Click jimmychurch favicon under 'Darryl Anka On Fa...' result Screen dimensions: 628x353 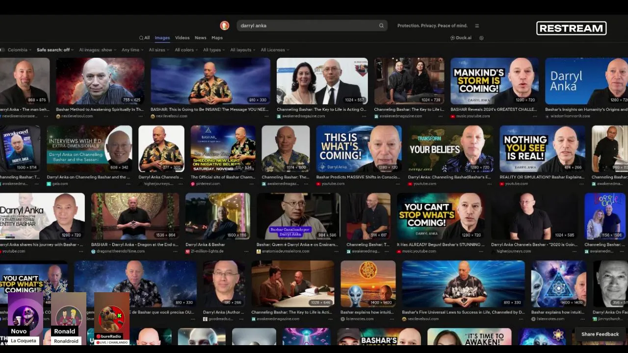595,319
